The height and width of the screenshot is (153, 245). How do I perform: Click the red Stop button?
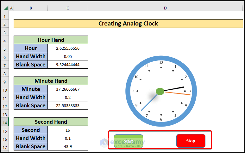tap(191, 141)
